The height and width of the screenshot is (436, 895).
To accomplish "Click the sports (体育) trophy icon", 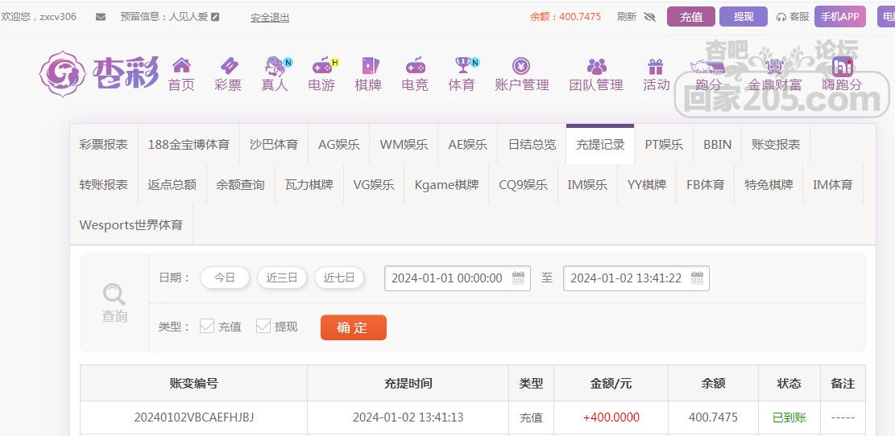I will pos(462,66).
